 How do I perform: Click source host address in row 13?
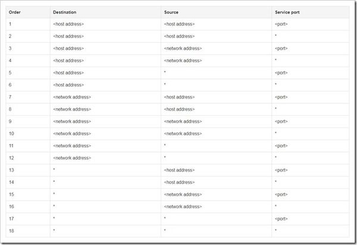point(179,170)
